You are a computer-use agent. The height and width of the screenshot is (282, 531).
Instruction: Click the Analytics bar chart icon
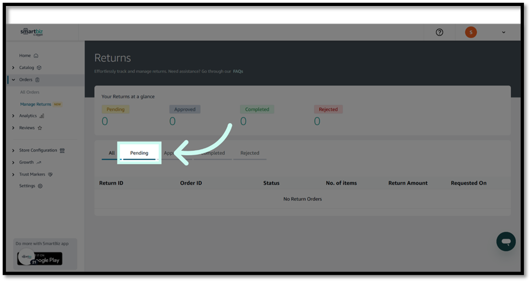point(42,116)
